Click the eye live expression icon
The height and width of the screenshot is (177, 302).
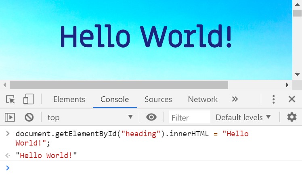pos(151,117)
